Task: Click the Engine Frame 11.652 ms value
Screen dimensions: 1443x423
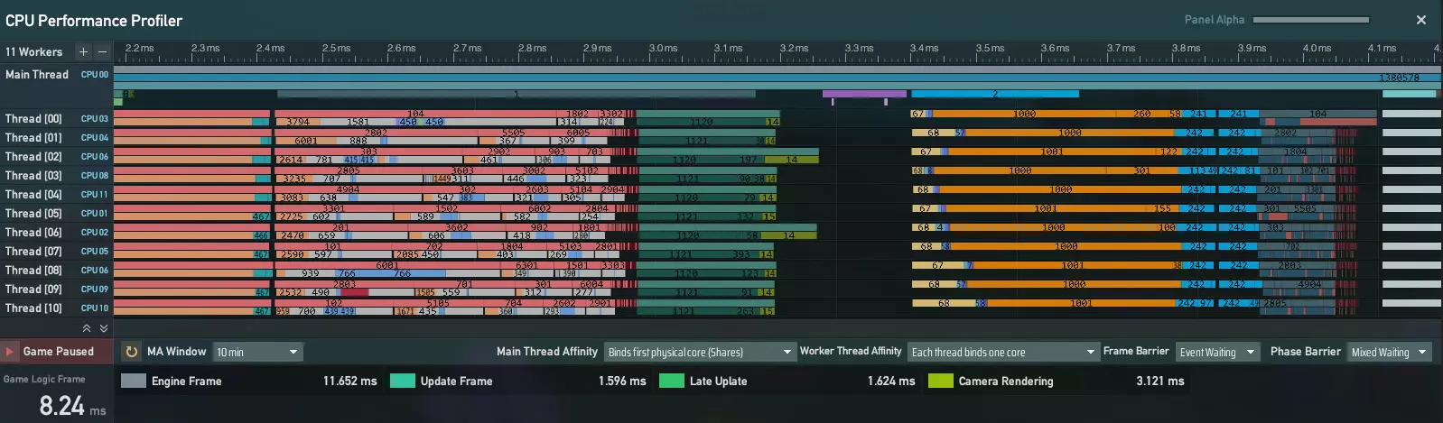Action: 349,381
